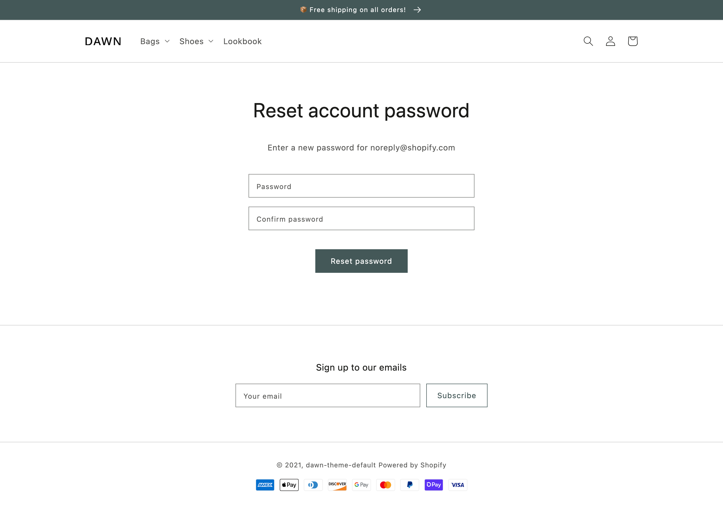The width and height of the screenshot is (723, 506).
Task: Open the Lookbook menu item
Action: pos(243,41)
